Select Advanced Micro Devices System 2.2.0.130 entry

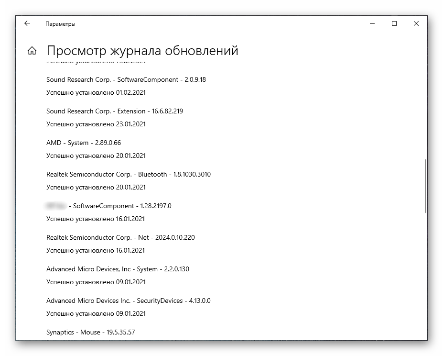(x=118, y=269)
